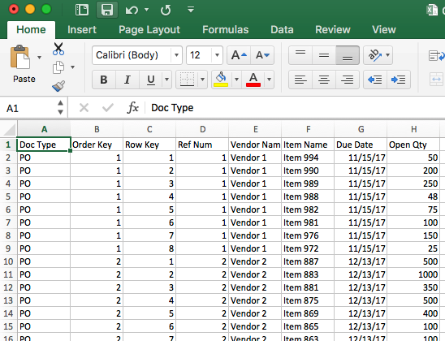445x341 pixels.
Task: Click the Name Box stepper arrows
Action: (x=60, y=107)
